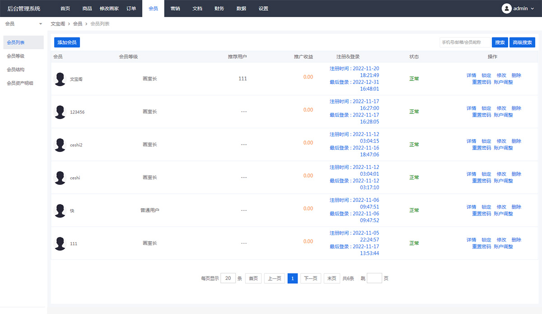Click the avatar of member 111
The height and width of the screenshot is (314, 542).
[60, 244]
